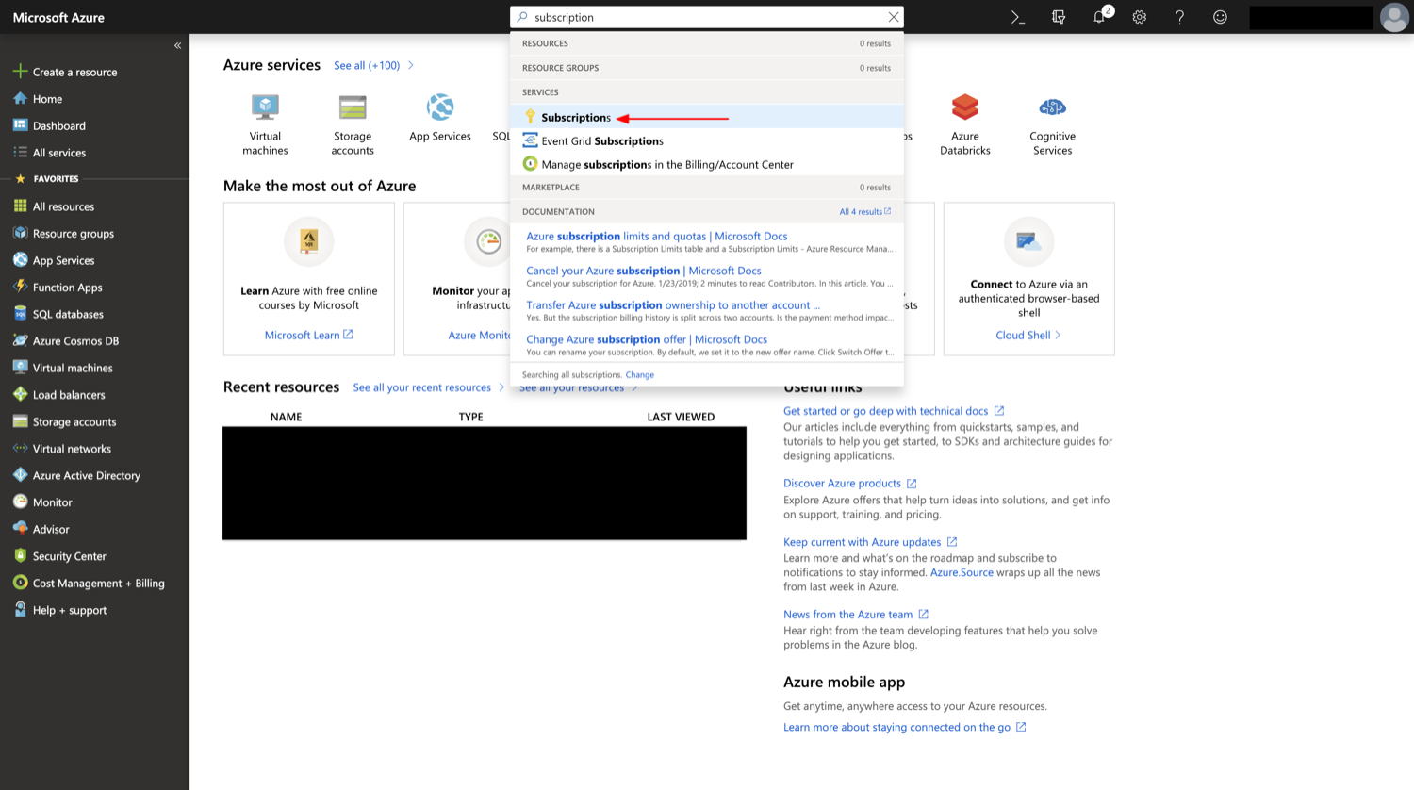Image resolution: width=1414 pixels, height=790 pixels.
Task: Click the Azure Databricks service icon
Action: (965, 107)
